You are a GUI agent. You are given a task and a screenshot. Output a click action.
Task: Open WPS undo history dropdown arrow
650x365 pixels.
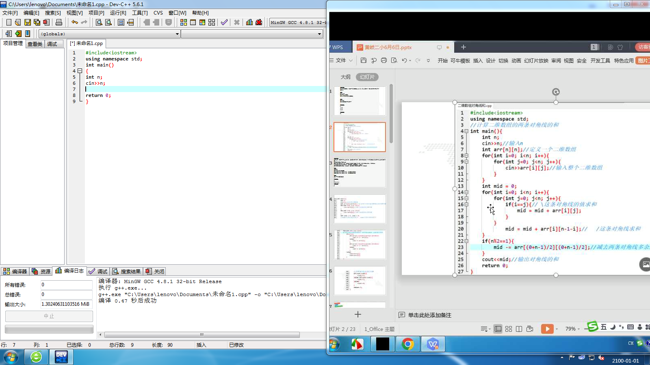(x=410, y=60)
